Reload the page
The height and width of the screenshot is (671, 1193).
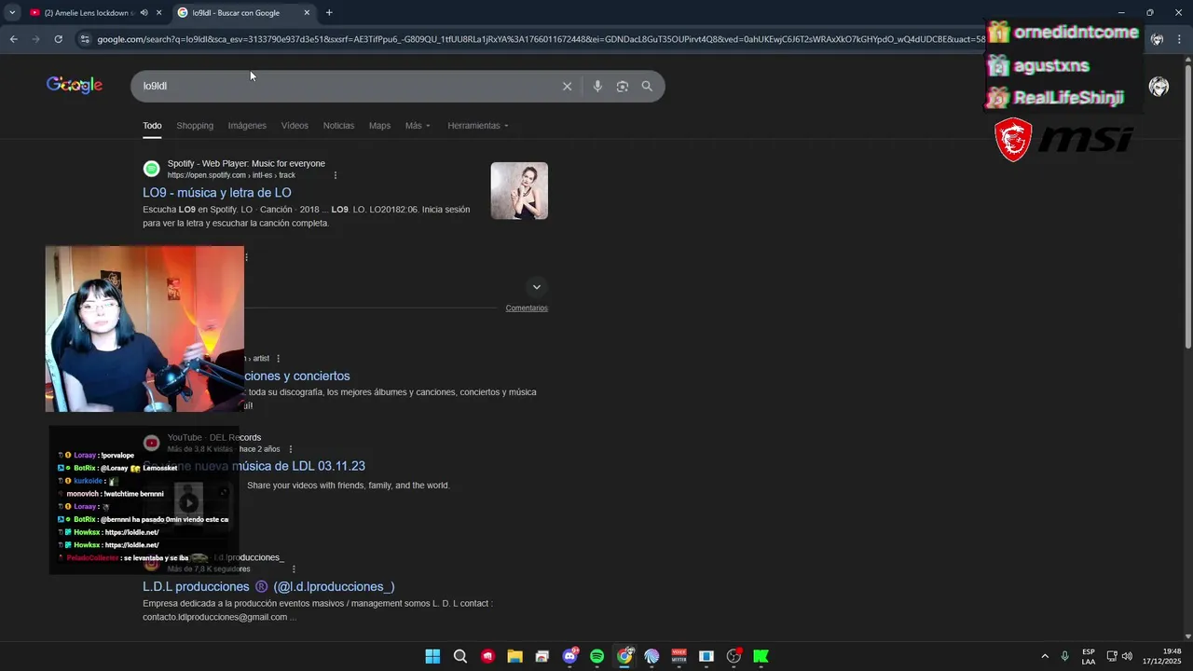click(x=58, y=39)
